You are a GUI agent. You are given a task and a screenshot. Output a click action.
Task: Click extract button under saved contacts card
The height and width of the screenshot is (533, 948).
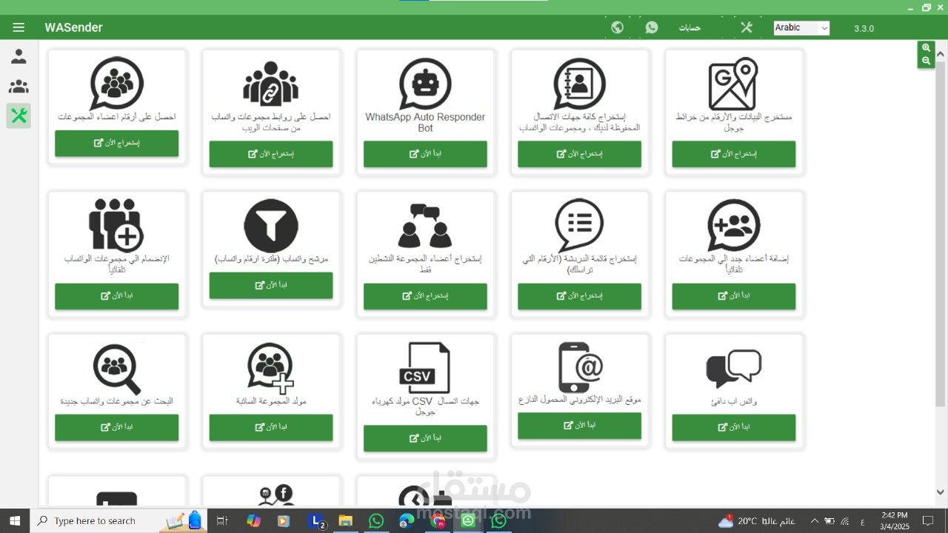click(x=579, y=154)
